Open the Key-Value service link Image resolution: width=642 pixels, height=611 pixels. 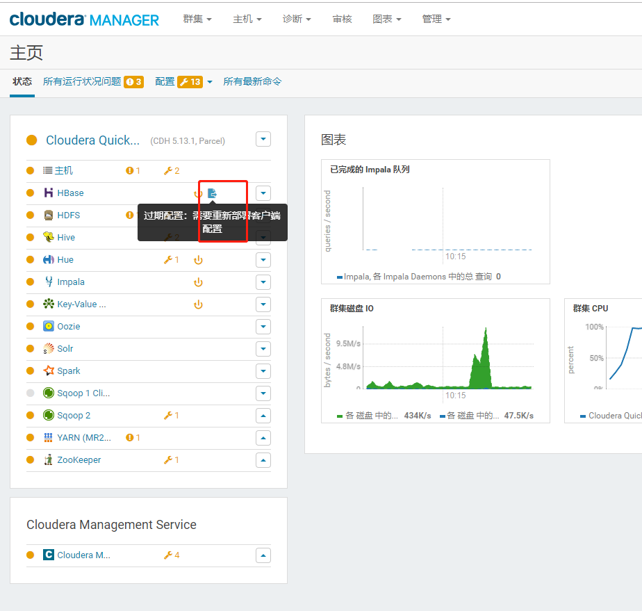tap(81, 304)
